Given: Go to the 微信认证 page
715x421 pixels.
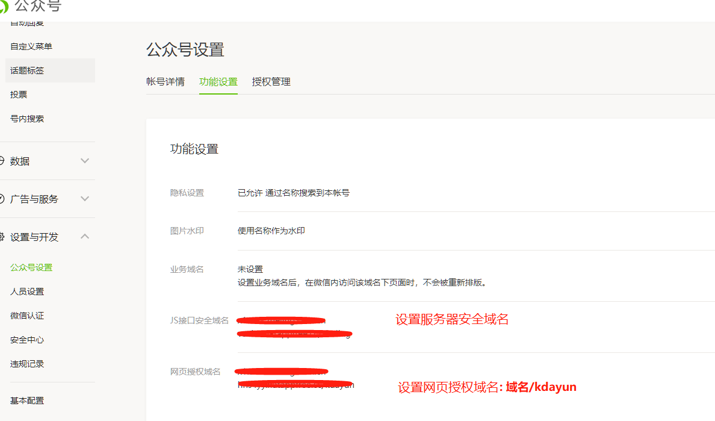Looking at the screenshot, I should [27, 316].
